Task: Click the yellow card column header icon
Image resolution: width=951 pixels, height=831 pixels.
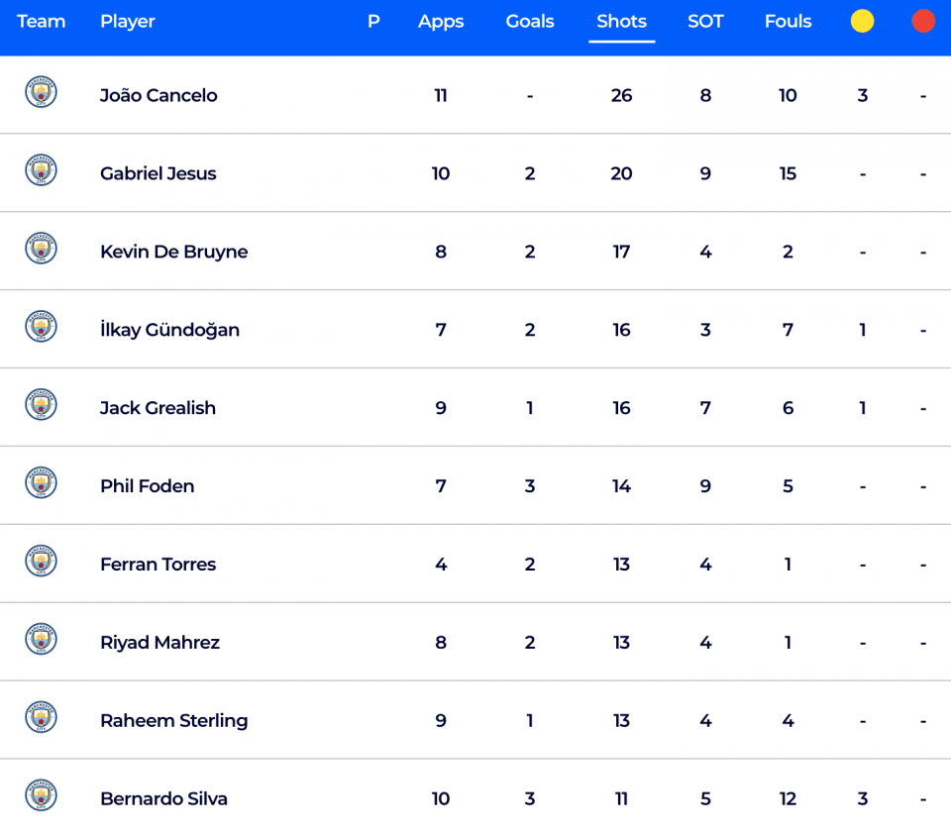Action: pos(862,21)
